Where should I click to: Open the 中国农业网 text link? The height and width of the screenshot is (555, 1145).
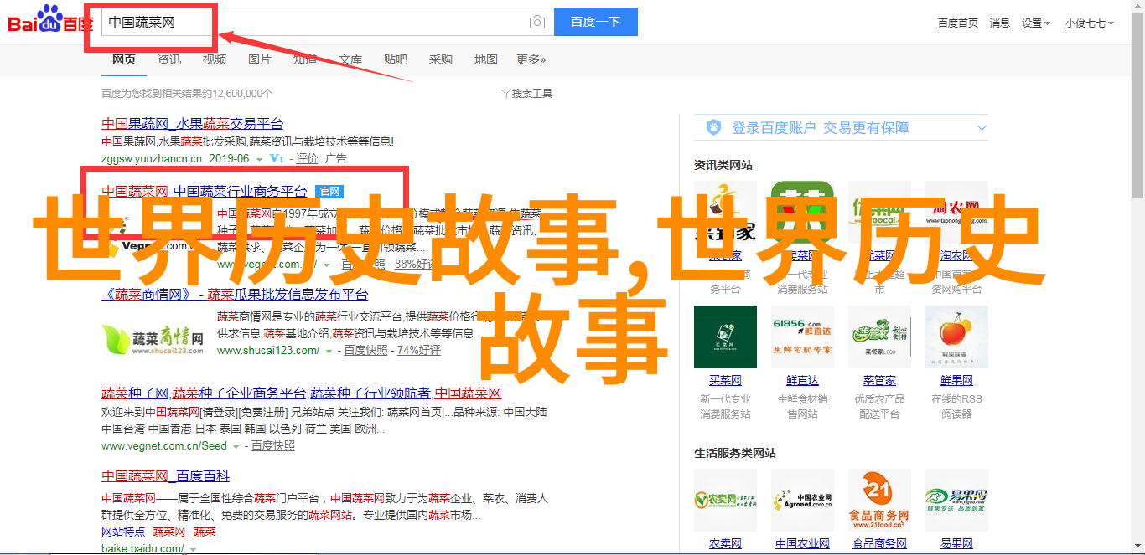coord(802,544)
